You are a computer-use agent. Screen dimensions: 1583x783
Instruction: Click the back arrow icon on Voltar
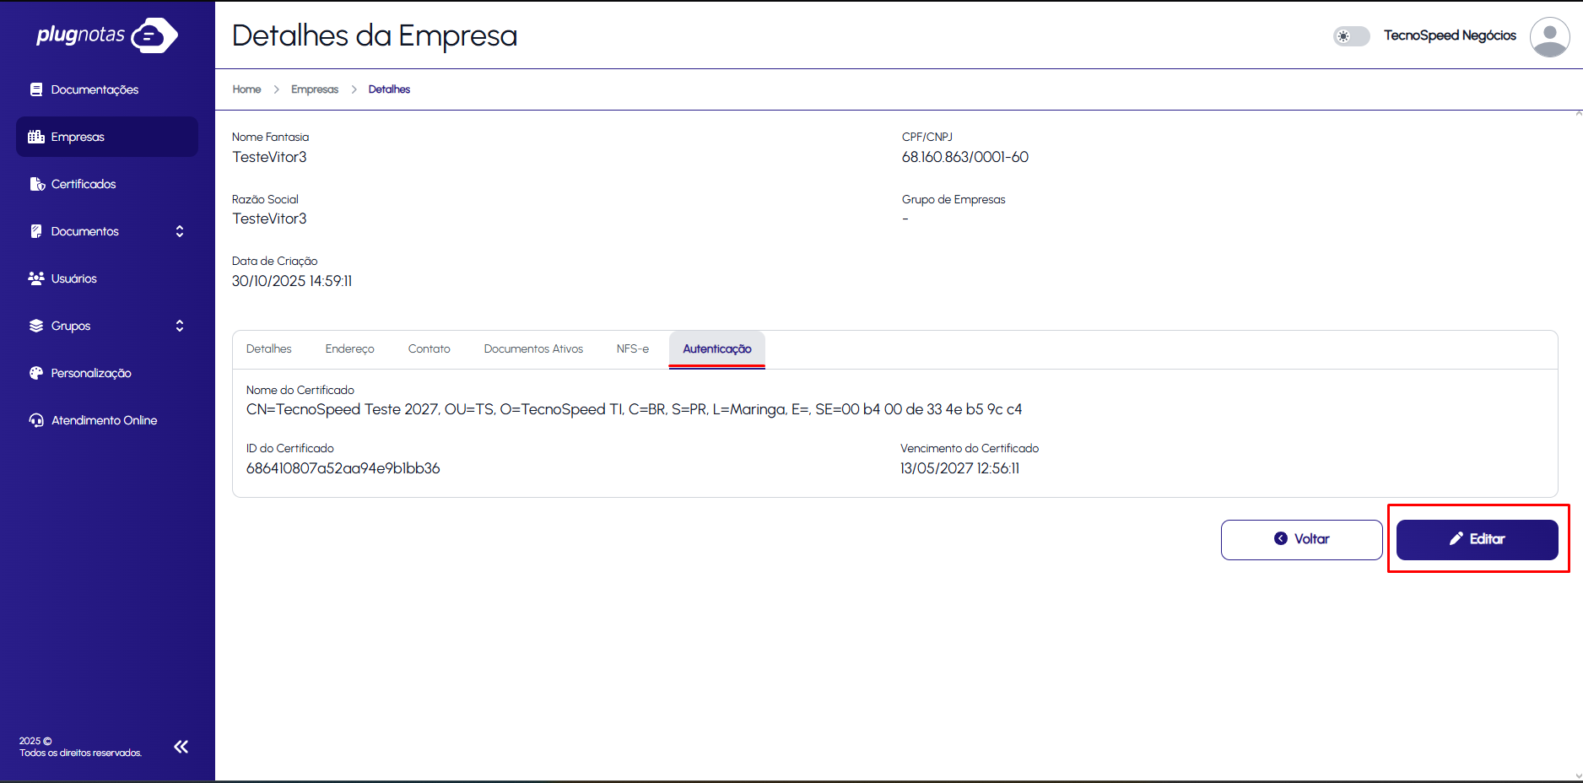pos(1281,539)
